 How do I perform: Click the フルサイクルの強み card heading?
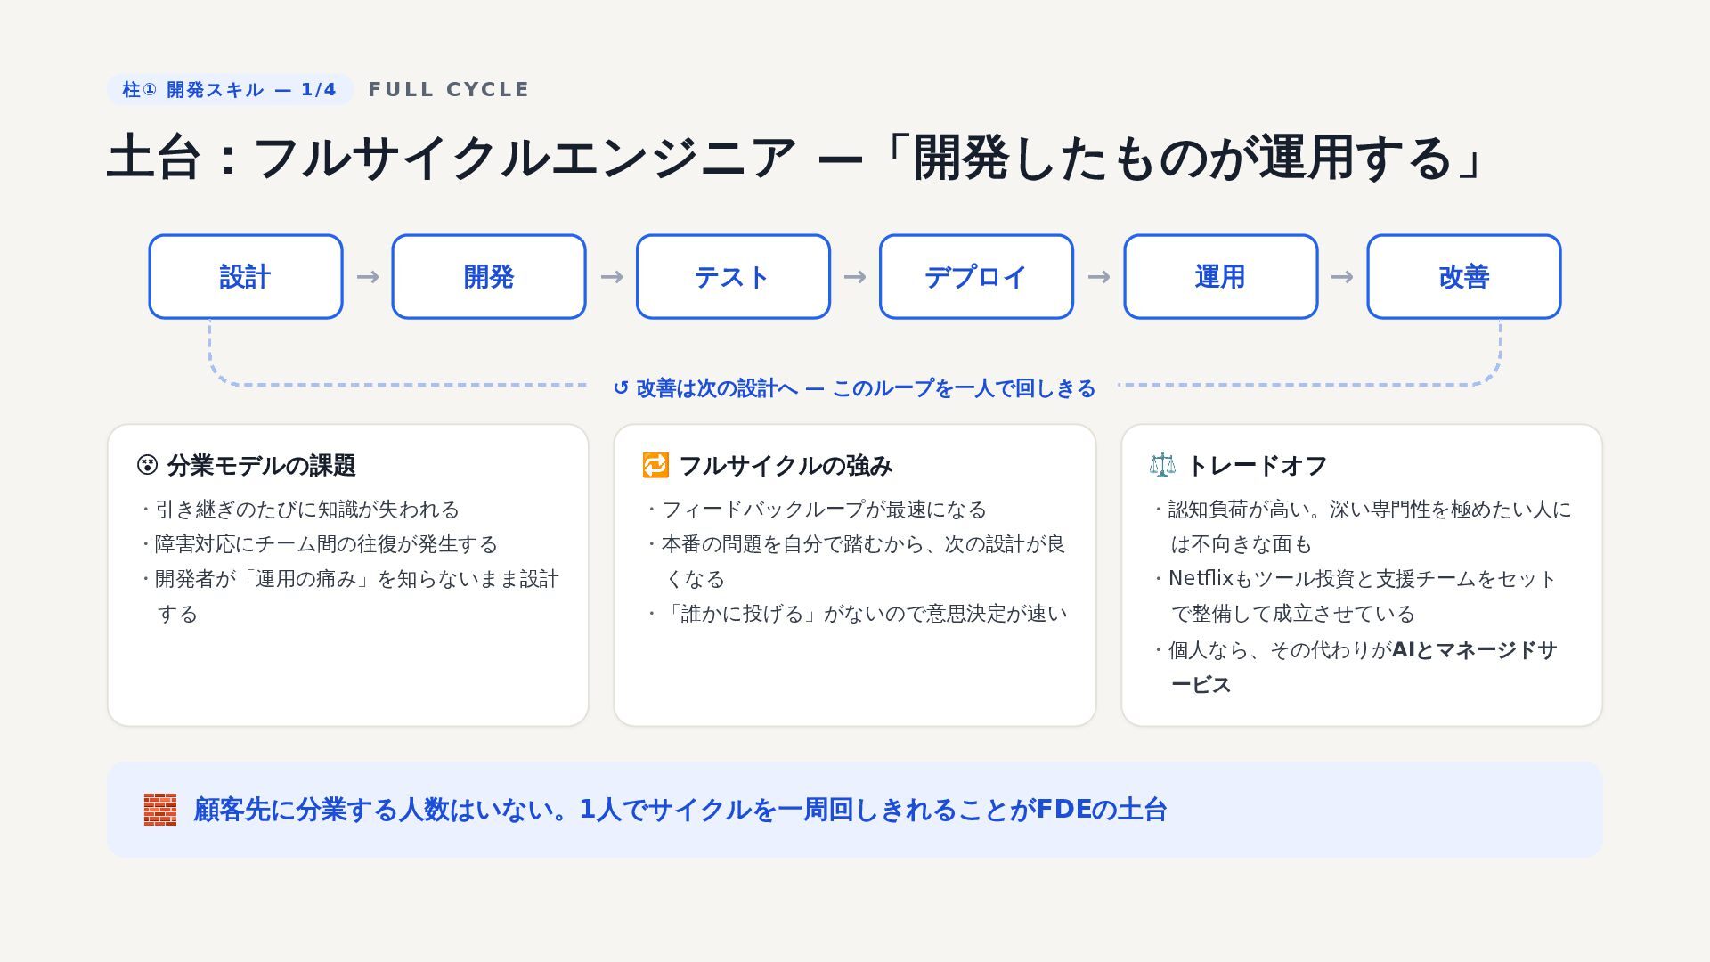pos(786,465)
